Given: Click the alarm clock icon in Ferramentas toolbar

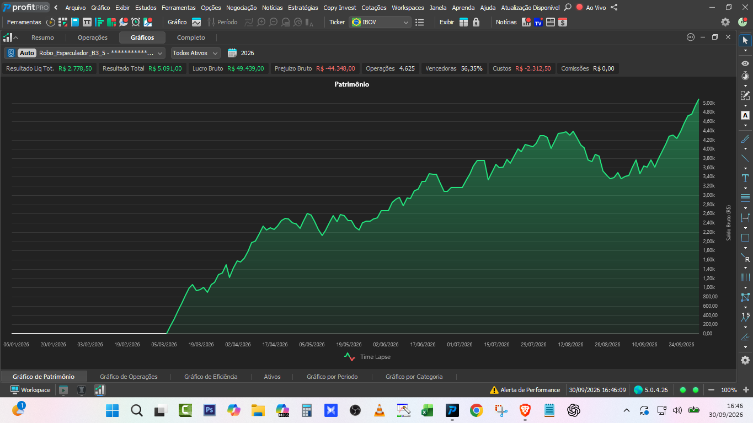Looking at the screenshot, I should [136, 22].
